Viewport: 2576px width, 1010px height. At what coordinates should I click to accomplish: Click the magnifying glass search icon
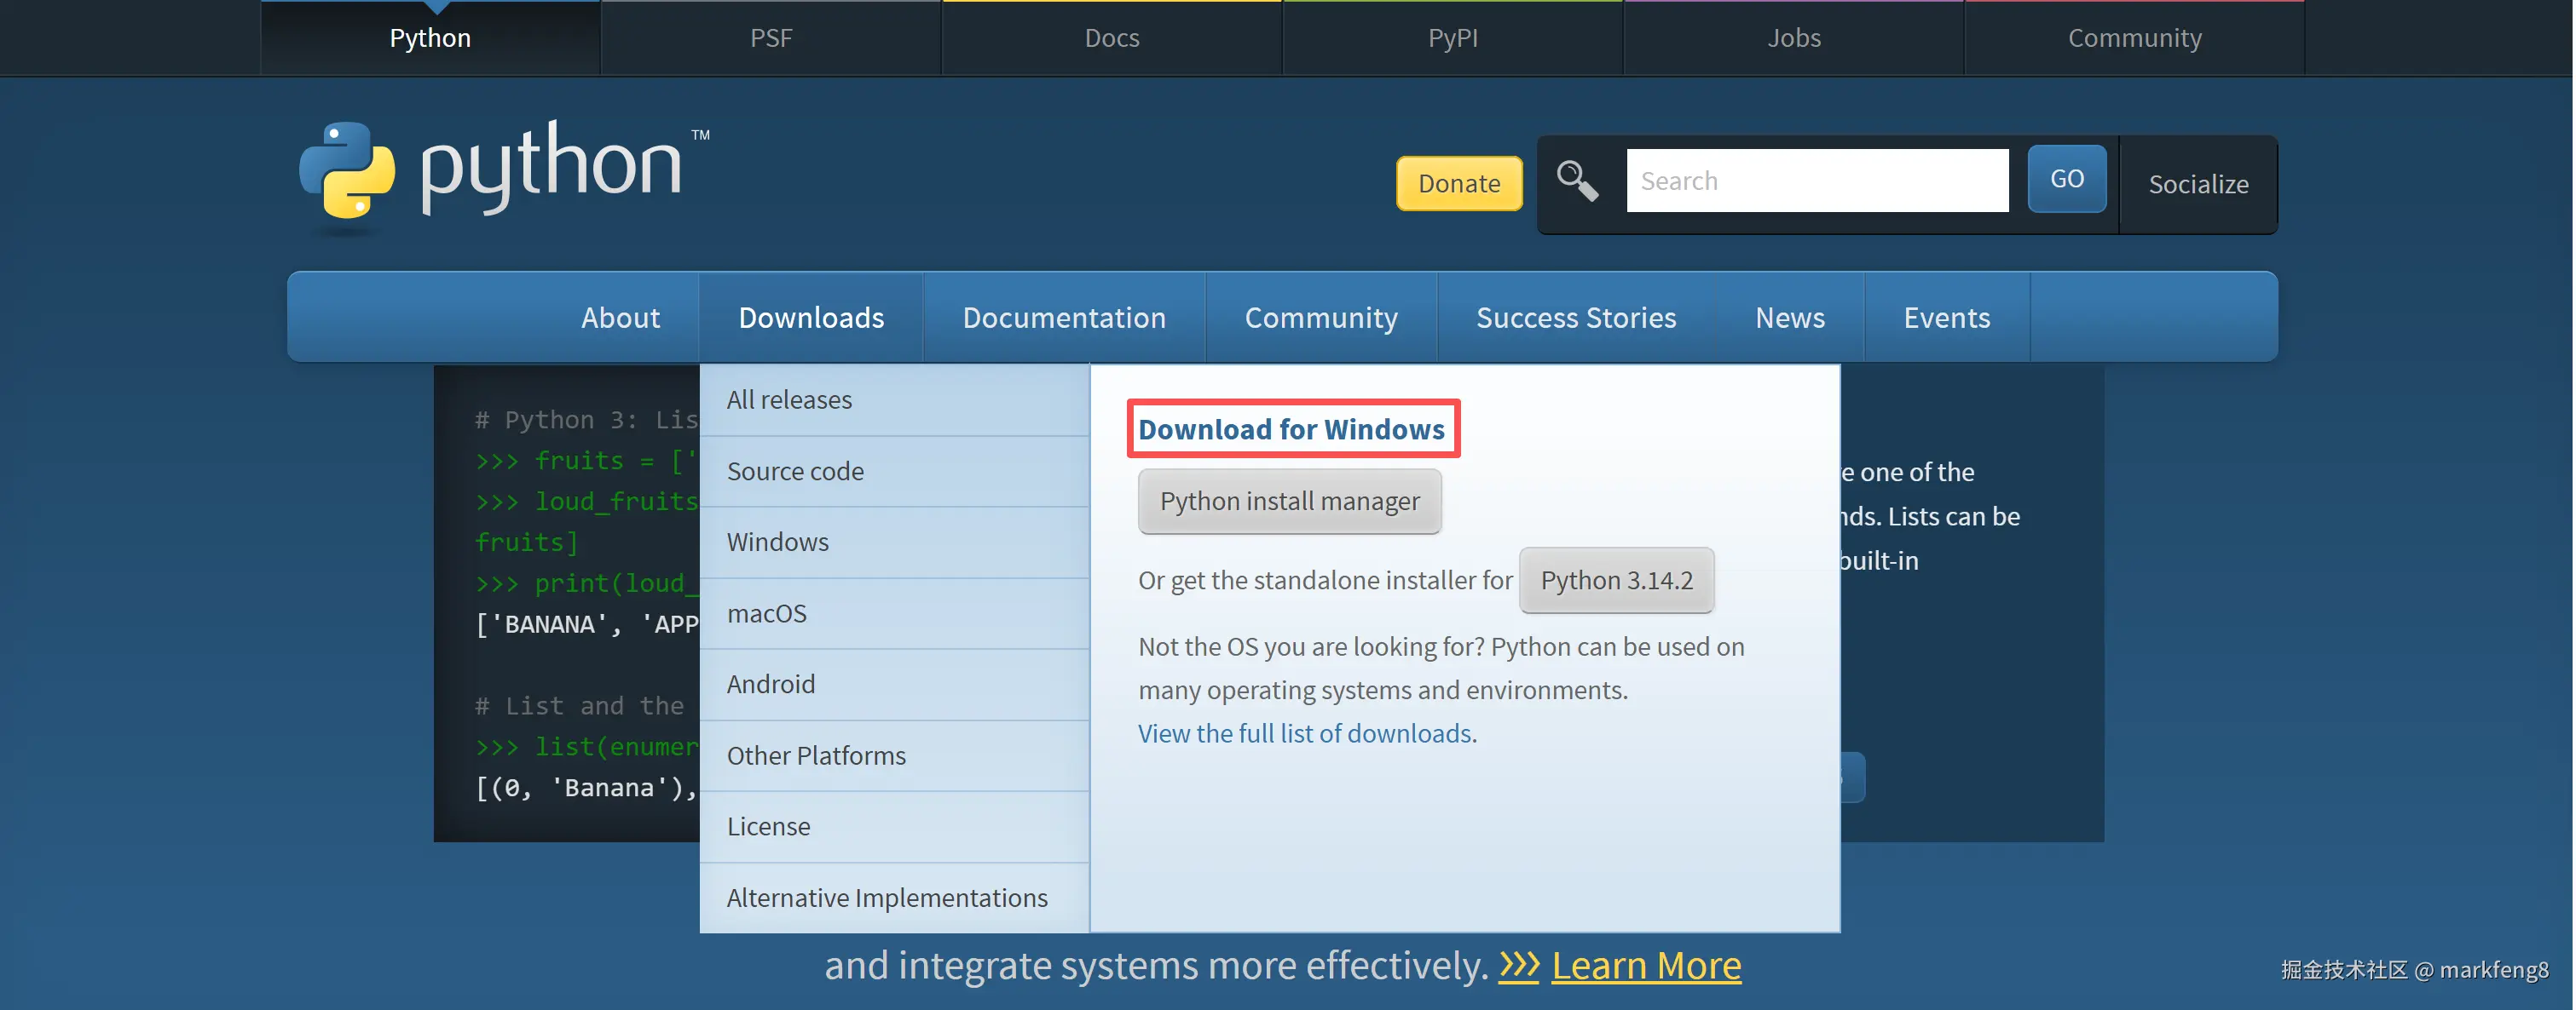[1577, 181]
